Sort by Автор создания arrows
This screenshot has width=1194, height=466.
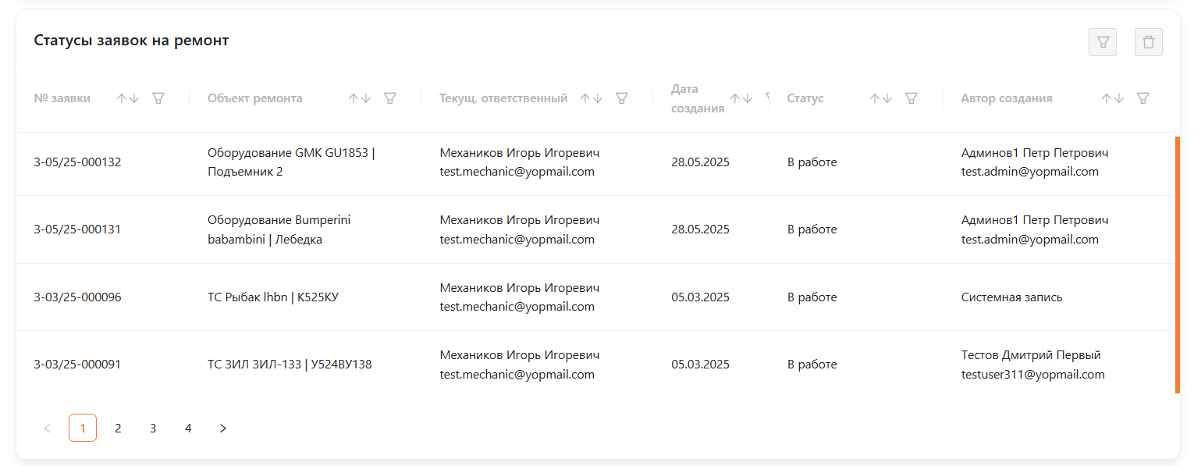click(x=1112, y=98)
